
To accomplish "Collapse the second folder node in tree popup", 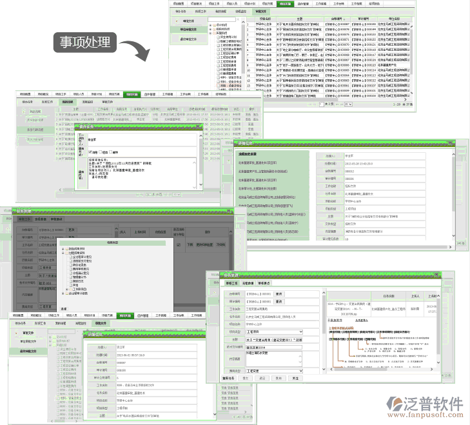I will [x=63, y=253].
